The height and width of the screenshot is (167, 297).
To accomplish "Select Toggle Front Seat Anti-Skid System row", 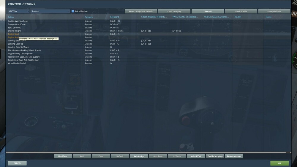I will click(x=148, y=57).
